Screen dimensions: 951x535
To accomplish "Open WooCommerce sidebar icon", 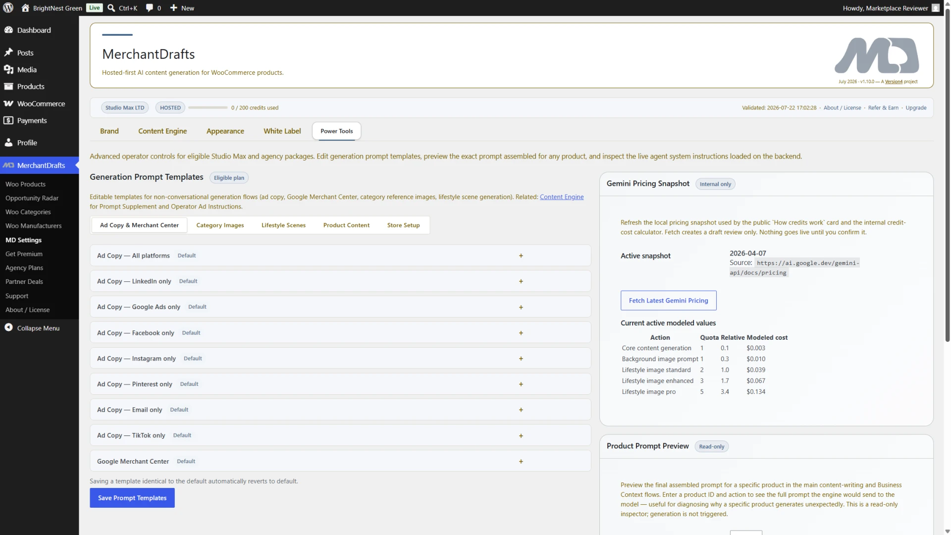I will pos(8,104).
